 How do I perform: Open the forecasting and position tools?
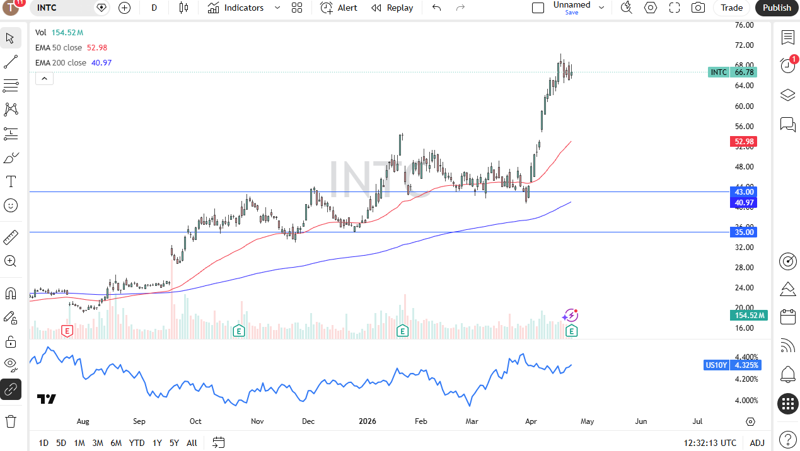(x=11, y=134)
